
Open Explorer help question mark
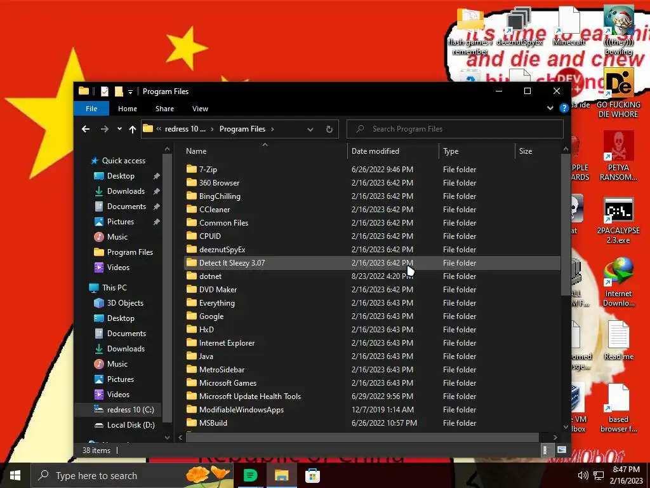pyautogui.click(x=564, y=108)
